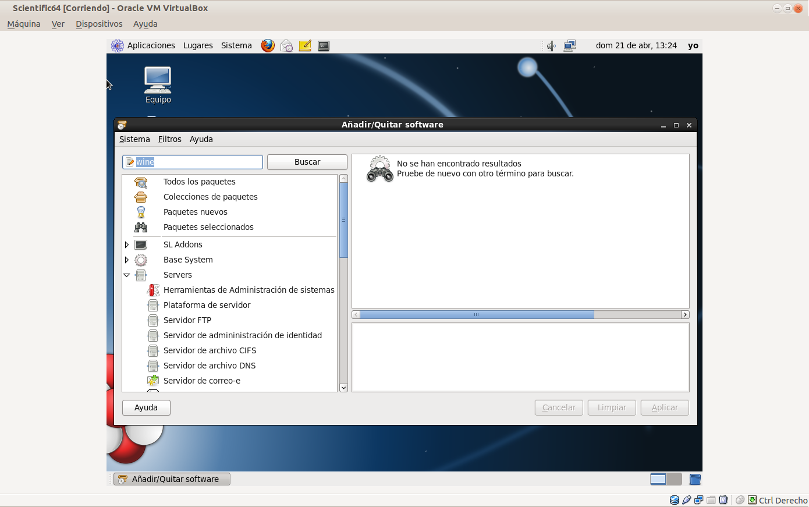
Task: Open the Sistema menu in software window
Action: 134,139
